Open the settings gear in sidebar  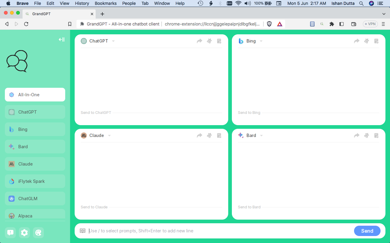pyautogui.click(x=24, y=233)
